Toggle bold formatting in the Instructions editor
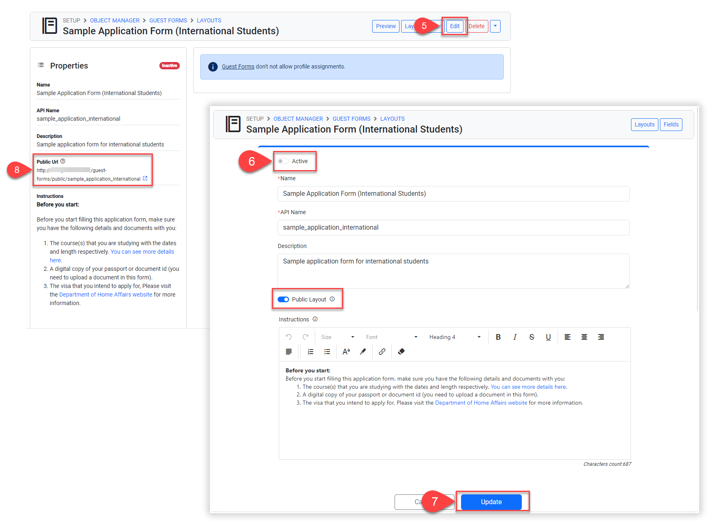The width and height of the screenshot is (715, 527). pos(498,337)
